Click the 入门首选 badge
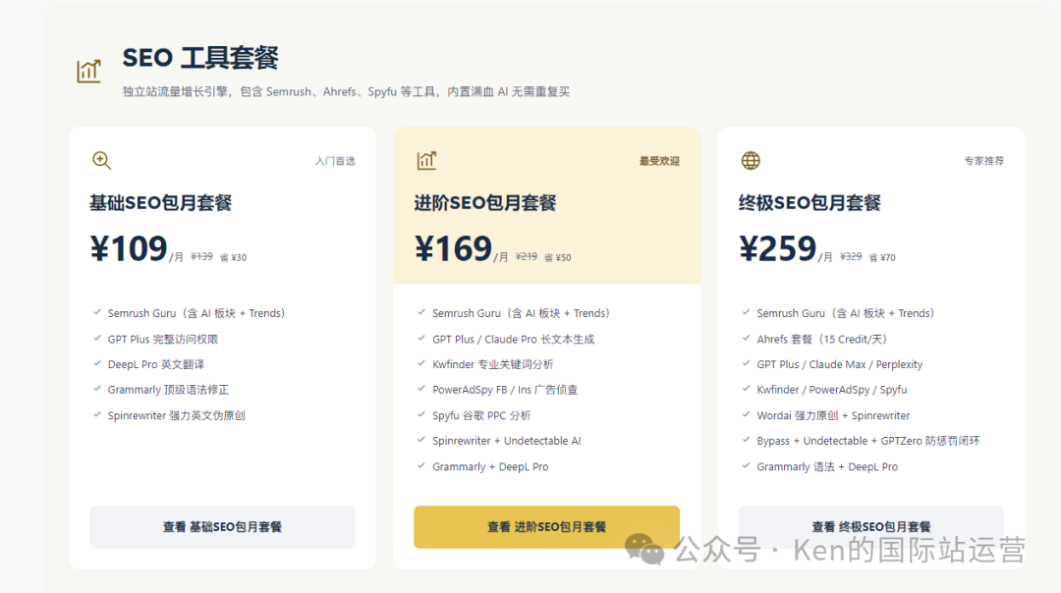The height and width of the screenshot is (593, 1061). 335,161
